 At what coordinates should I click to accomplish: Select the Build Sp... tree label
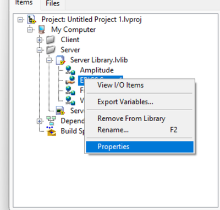(73, 131)
